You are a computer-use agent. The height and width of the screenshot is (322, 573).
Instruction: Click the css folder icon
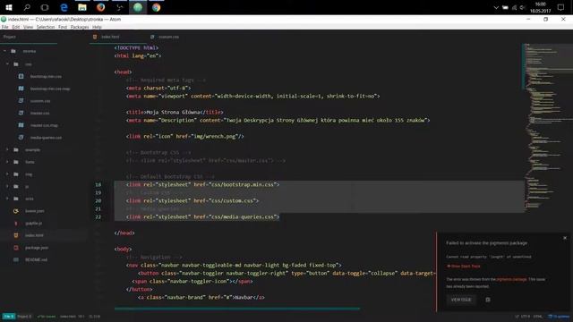pyautogui.click(x=16, y=64)
